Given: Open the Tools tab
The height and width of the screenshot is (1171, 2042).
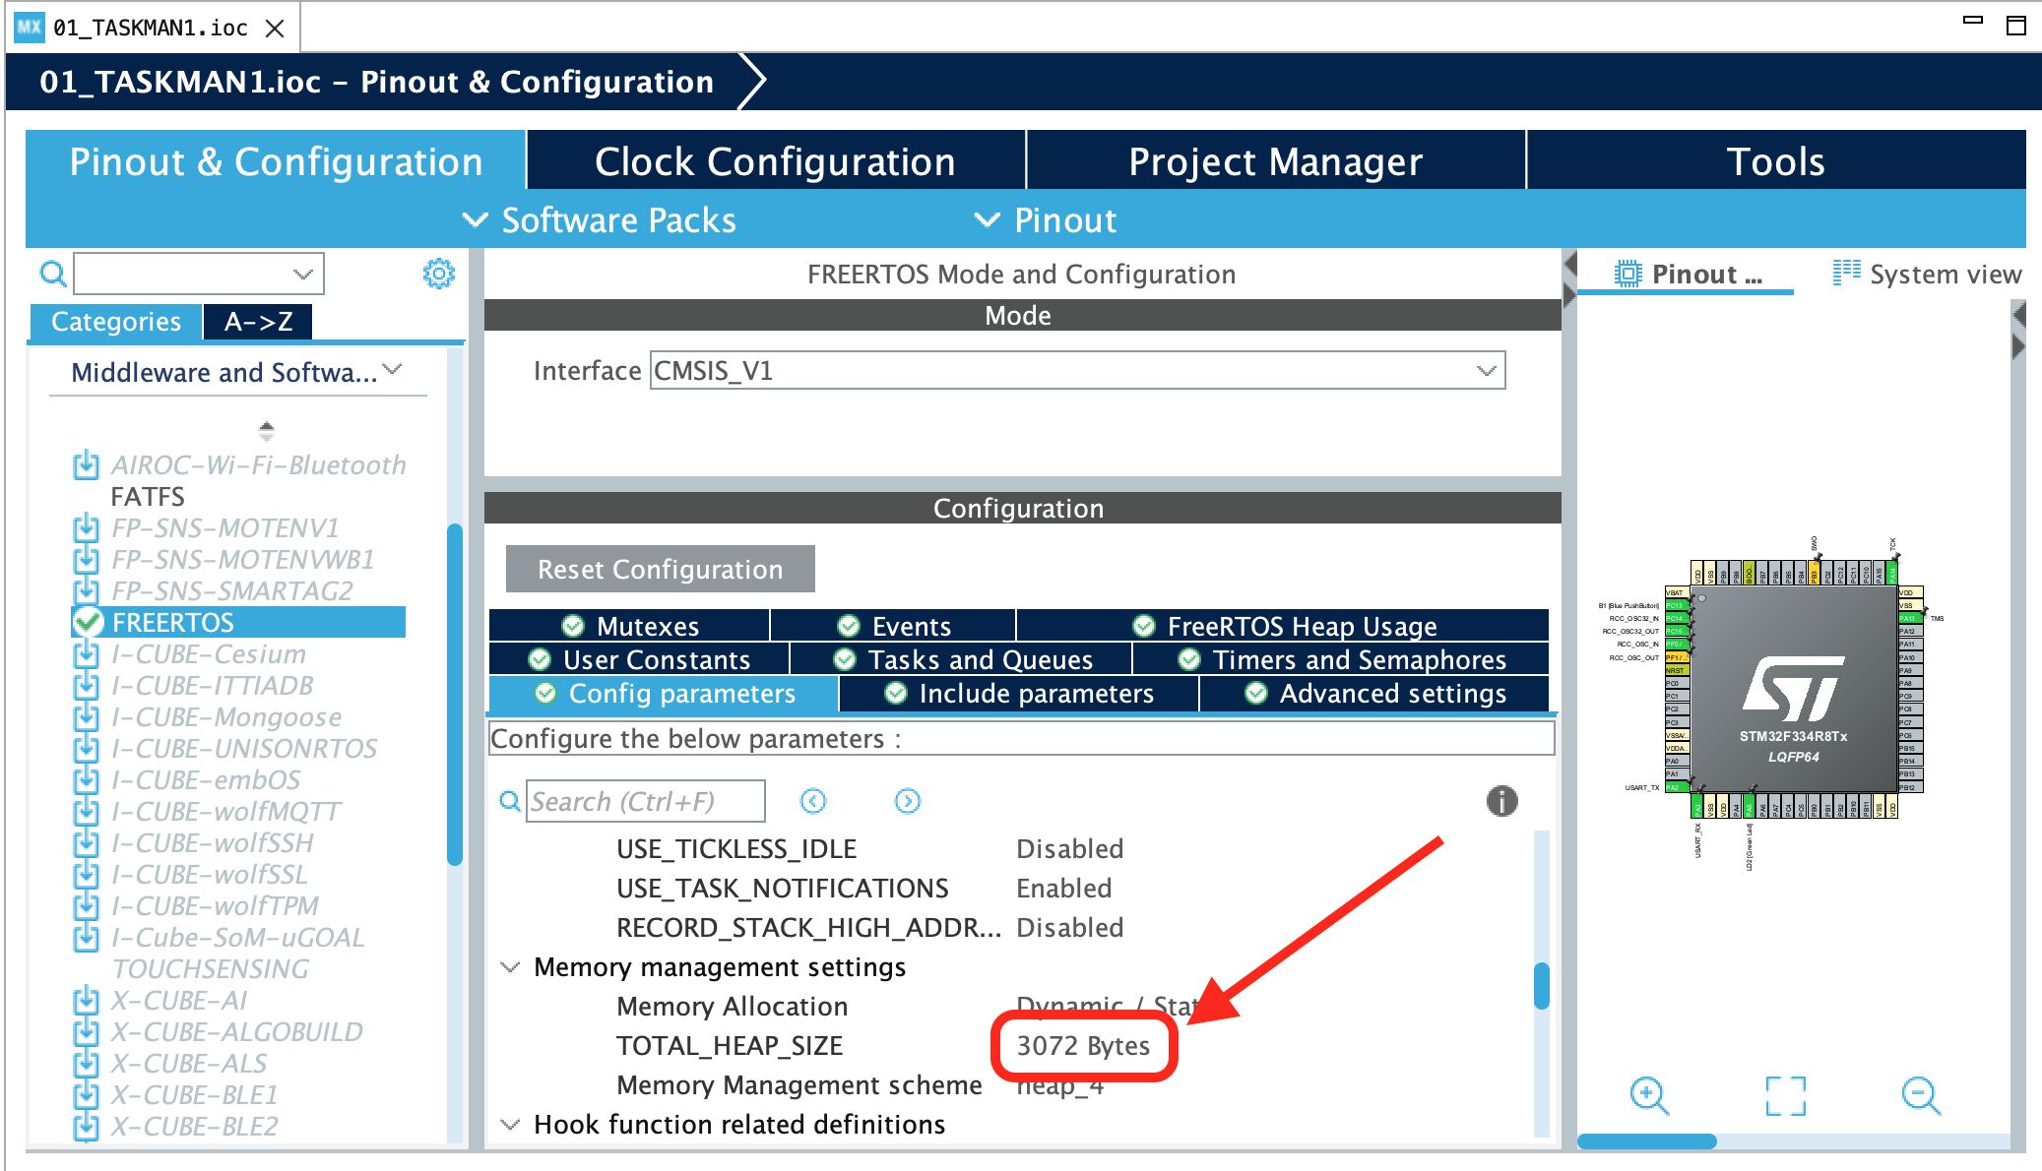Looking at the screenshot, I should click(1776, 160).
